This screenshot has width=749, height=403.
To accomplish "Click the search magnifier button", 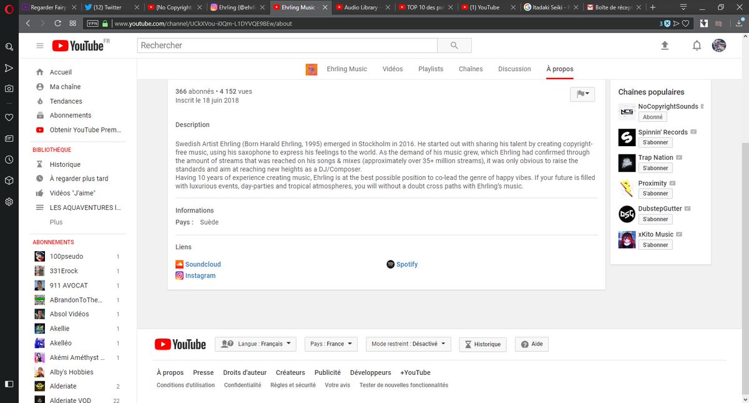I will [x=454, y=46].
